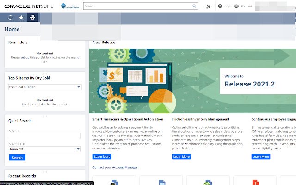Click the Welcome to Release 2021.2 card
Screen dimensions: 296x185
click(x=258, y=81)
